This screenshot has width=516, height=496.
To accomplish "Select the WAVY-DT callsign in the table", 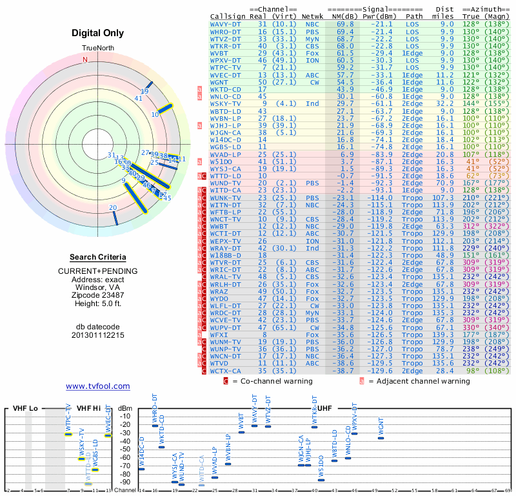I will click(x=225, y=25).
